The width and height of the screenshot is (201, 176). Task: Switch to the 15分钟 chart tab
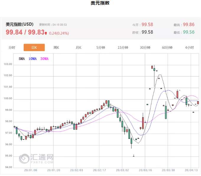123,48
